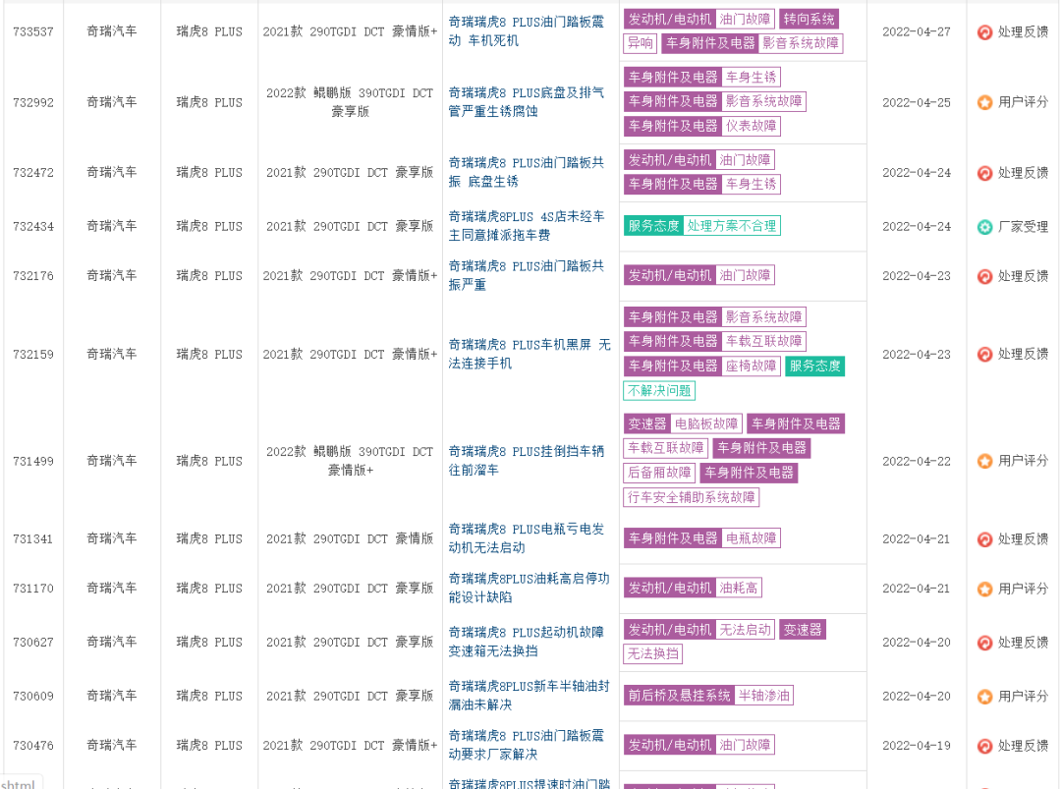Click the green 厂家受理 icon in row 732434
The width and height of the screenshot is (1061, 789).
pyautogui.click(x=984, y=227)
